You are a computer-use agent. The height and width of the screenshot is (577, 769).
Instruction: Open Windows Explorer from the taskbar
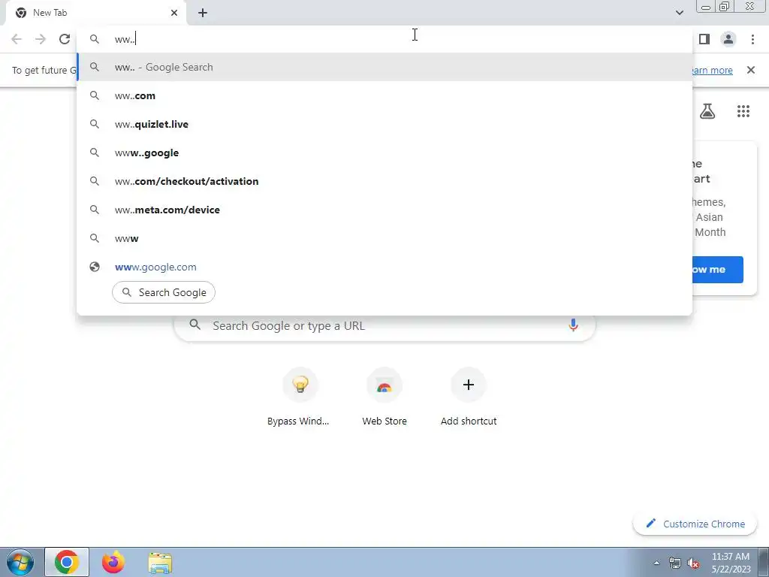(x=160, y=563)
